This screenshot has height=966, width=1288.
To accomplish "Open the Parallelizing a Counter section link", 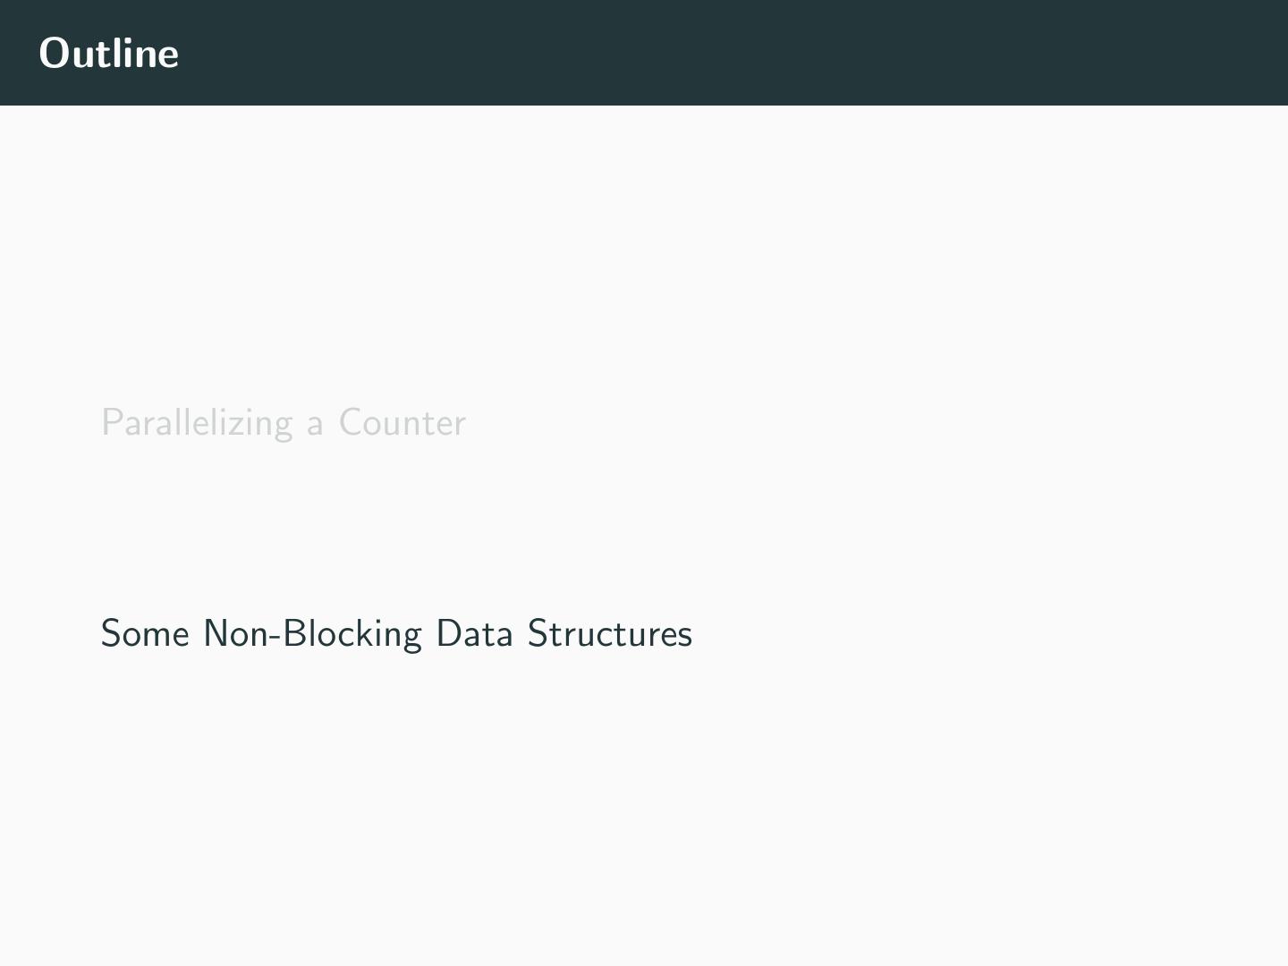I will click(283, 422).
